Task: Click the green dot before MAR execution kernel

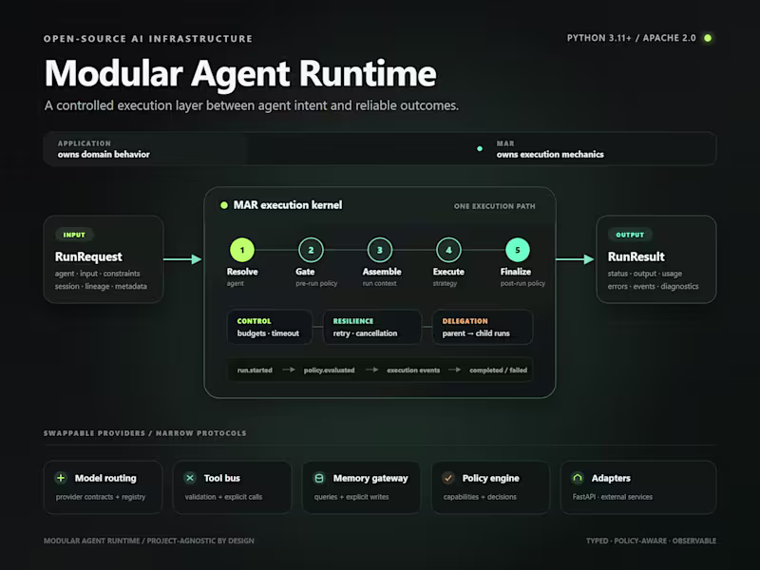Action: [x=224, y=205]
